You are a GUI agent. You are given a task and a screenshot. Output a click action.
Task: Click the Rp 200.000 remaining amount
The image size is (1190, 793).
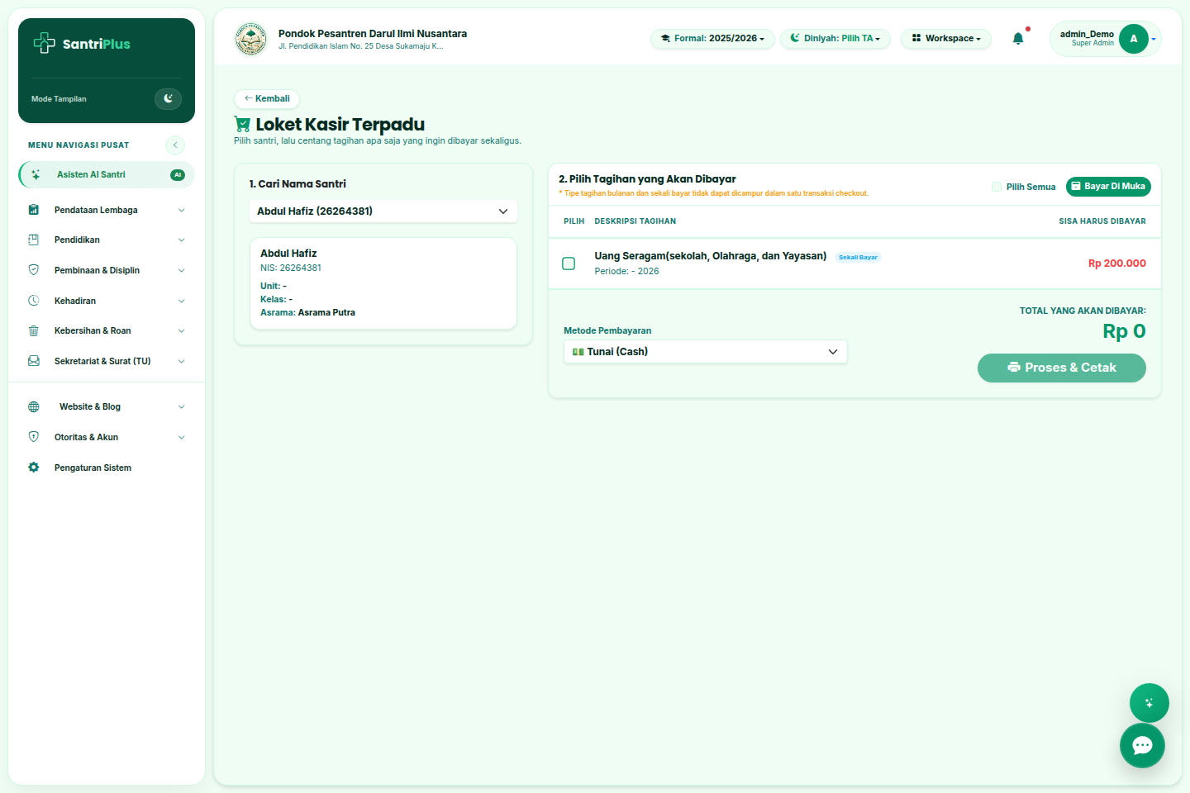pos(1117,264)
